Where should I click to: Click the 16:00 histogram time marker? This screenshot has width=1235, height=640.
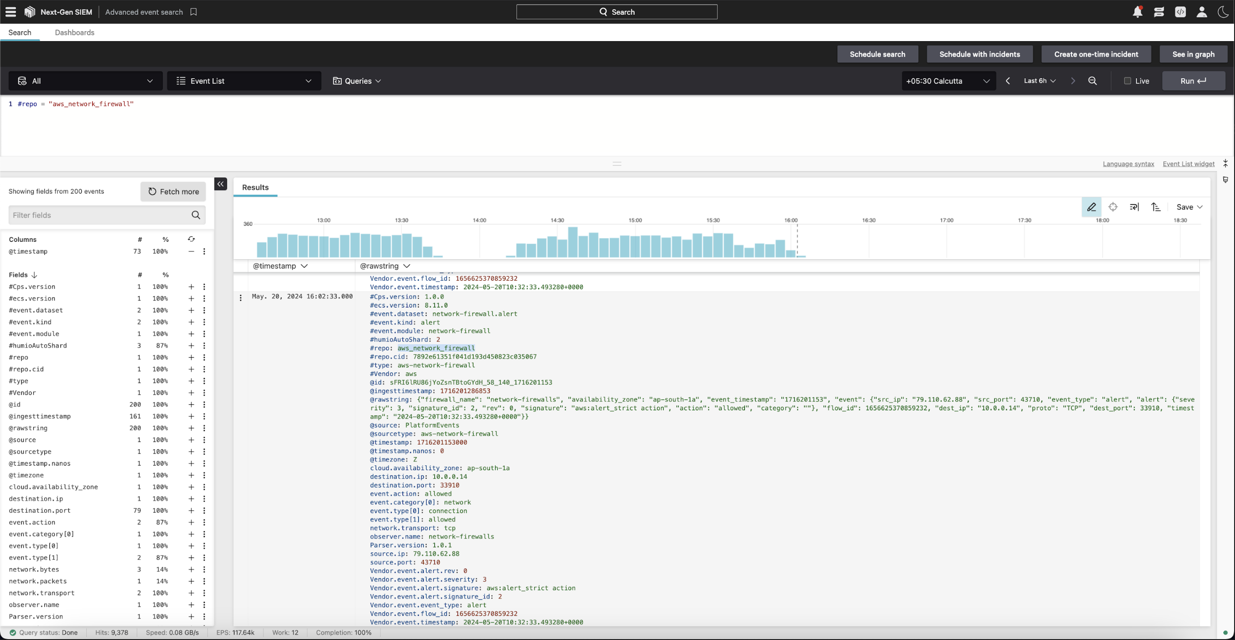[791, 220]
